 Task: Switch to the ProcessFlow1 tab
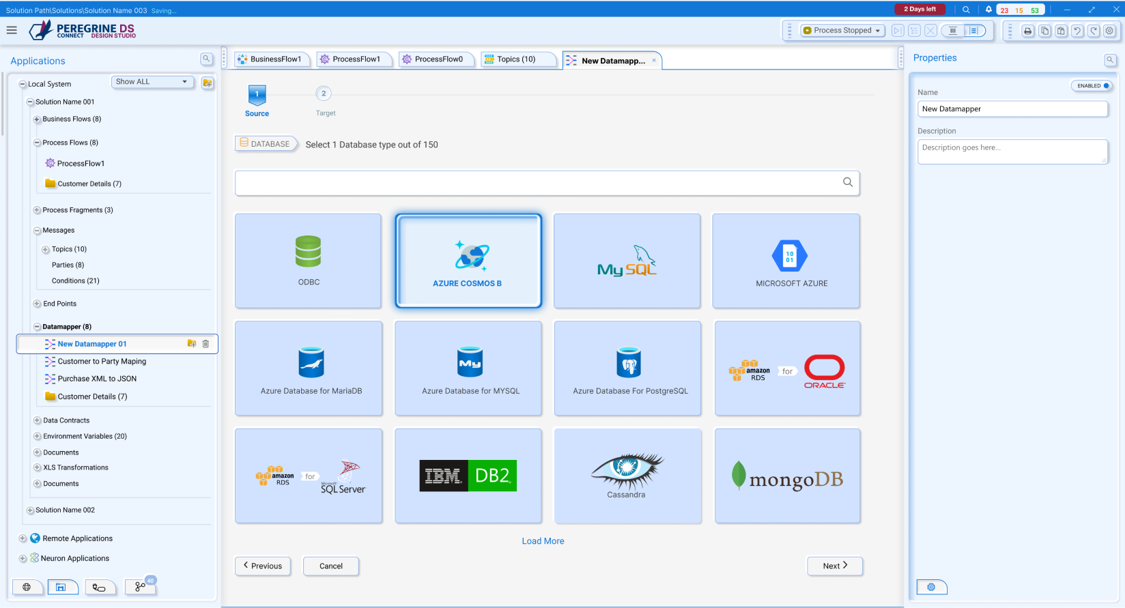coord(354,59)
